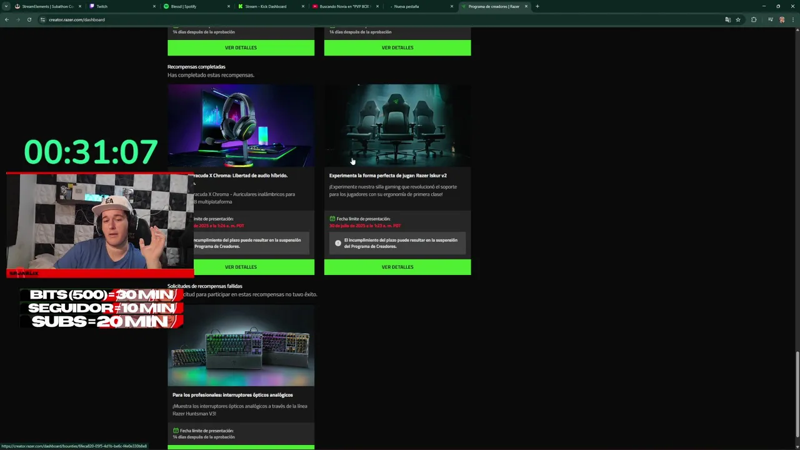This screenshot has height=450, width=800.
Task: Go back with the browser back arrow
Action: [x=7, y=19]
